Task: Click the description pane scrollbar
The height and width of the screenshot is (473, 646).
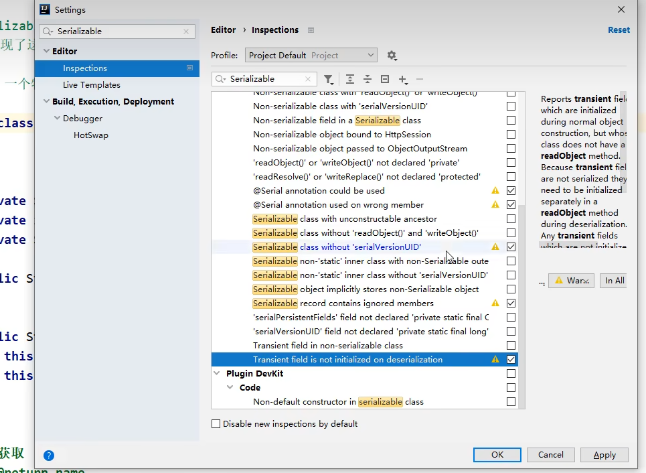Action: coord(624,142)
